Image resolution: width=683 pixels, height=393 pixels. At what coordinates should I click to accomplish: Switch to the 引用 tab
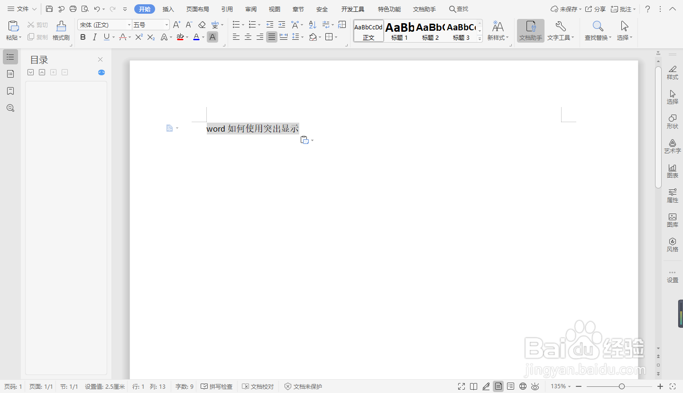(227, 9)
